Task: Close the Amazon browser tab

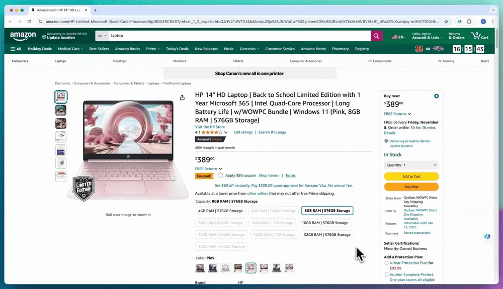Action: tap(86, 10)
